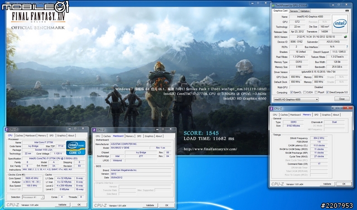
Task: Select the Graphics Card tab in GPU-Z
Action: (281, 11)
